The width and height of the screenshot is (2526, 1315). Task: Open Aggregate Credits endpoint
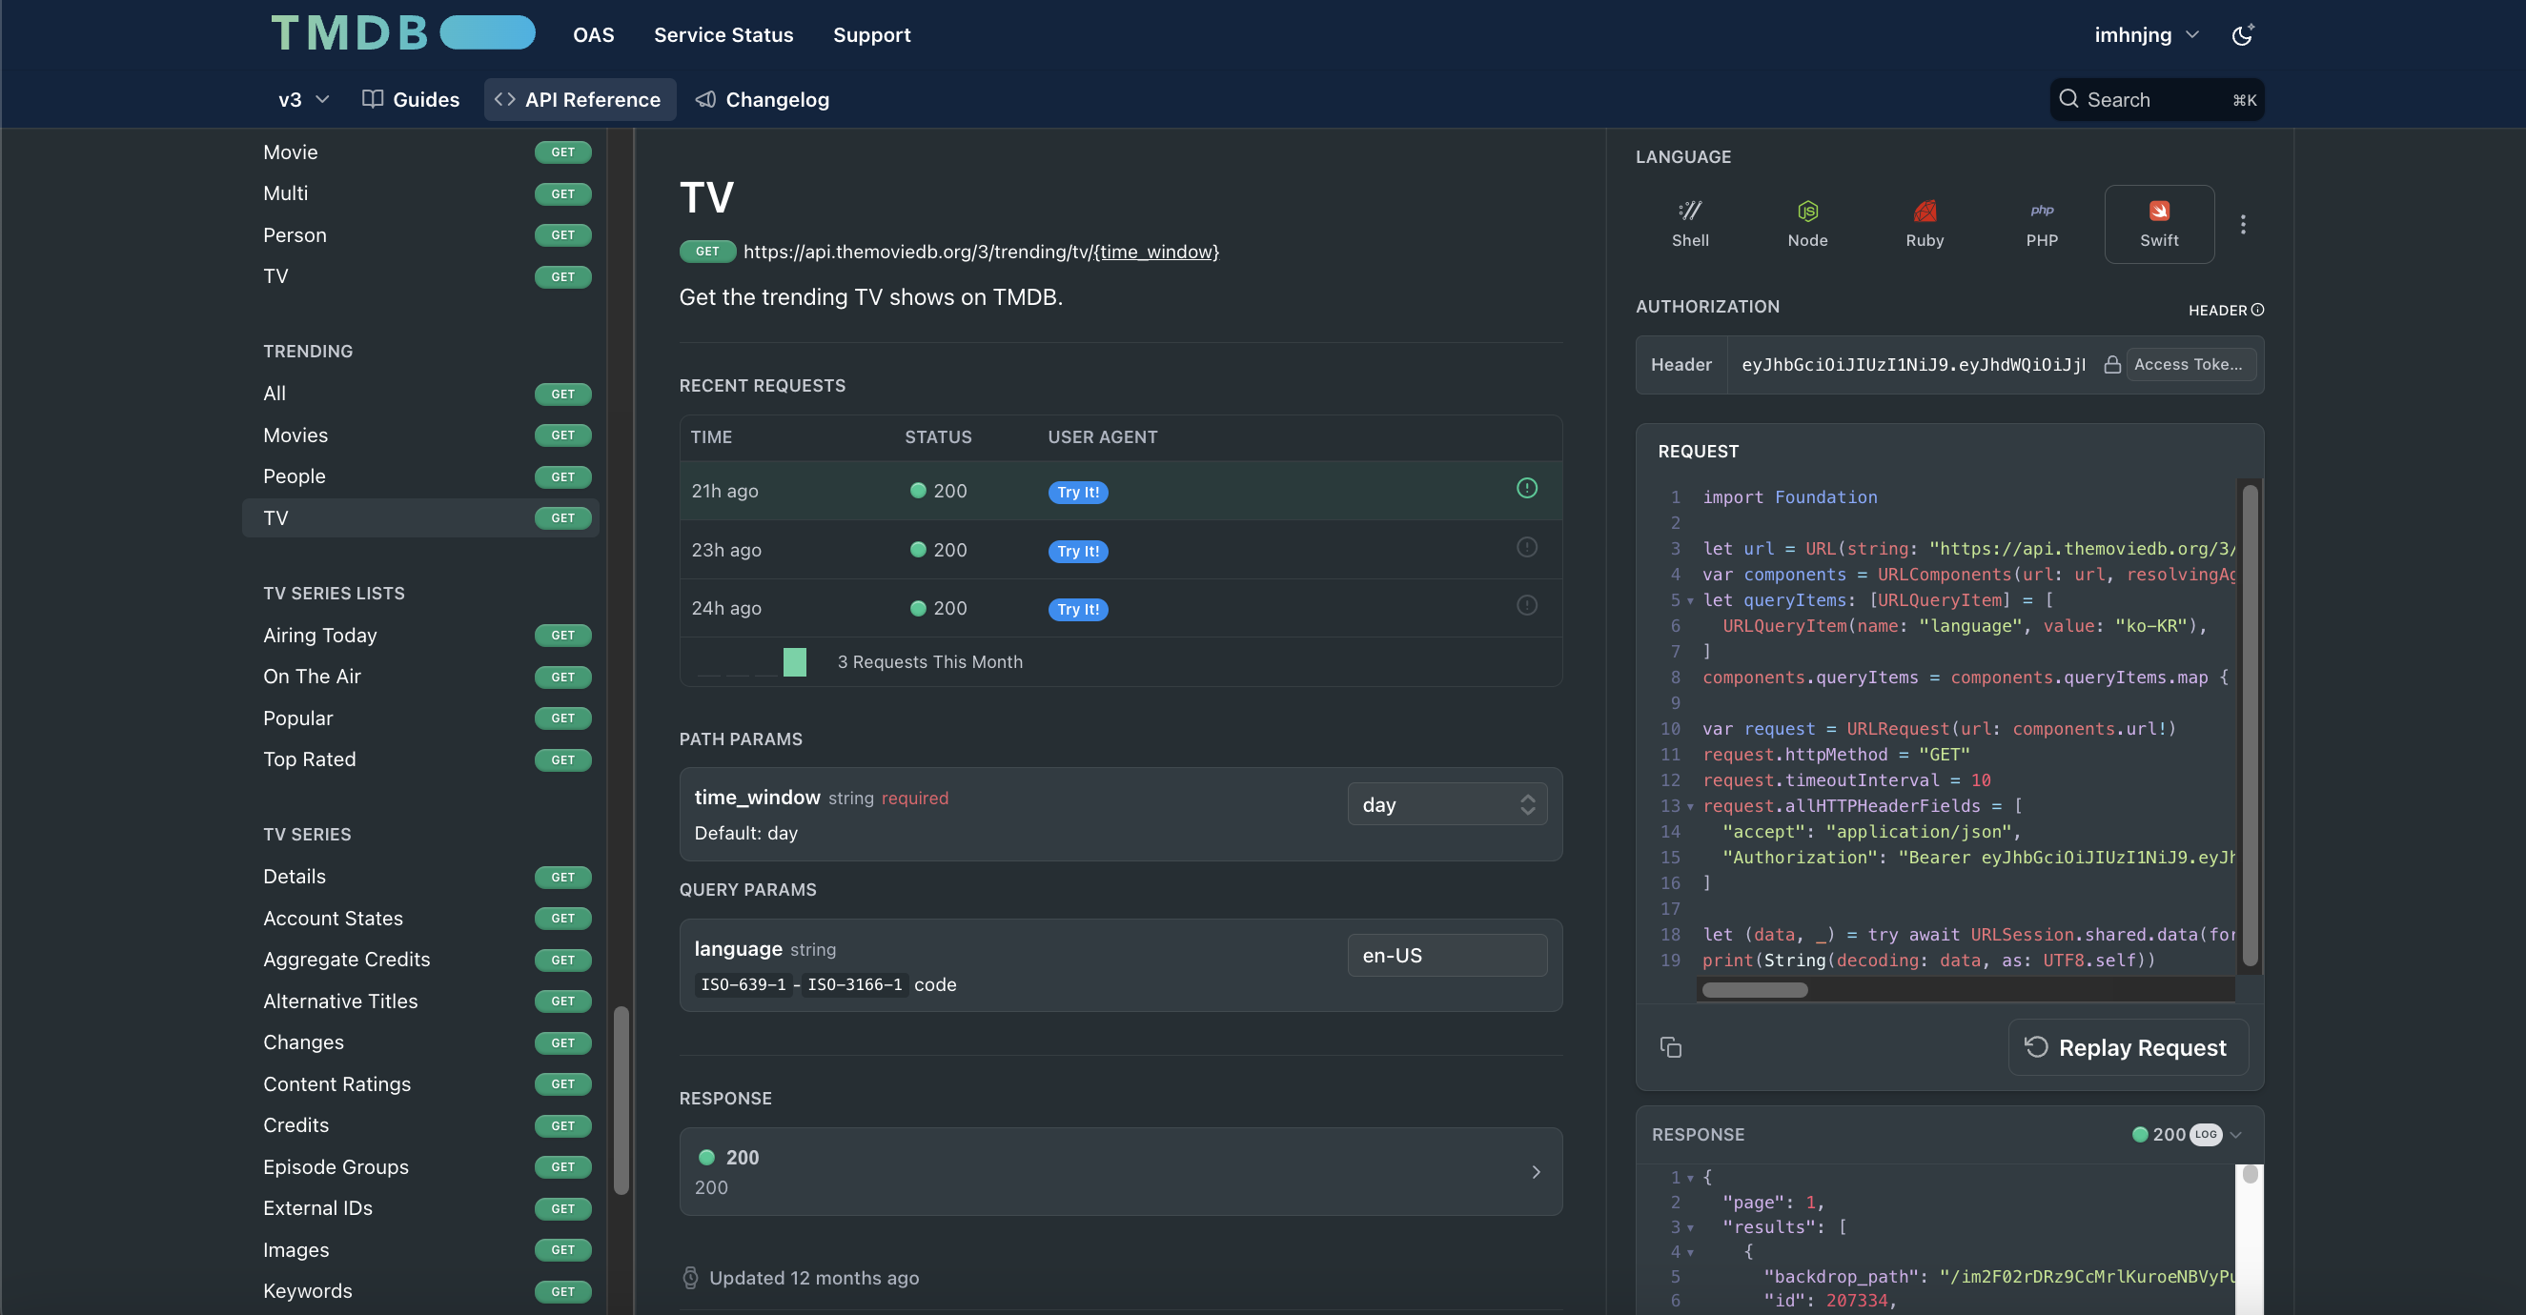tap(419, 960)
